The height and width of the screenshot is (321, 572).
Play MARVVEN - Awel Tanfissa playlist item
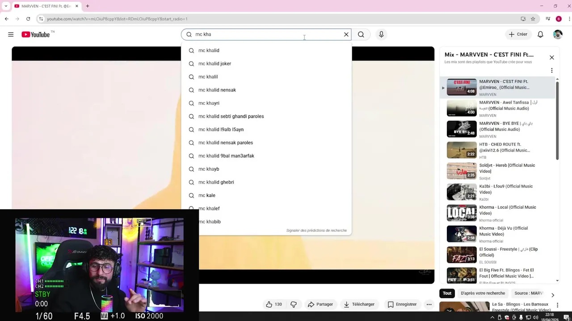(497, 108)
